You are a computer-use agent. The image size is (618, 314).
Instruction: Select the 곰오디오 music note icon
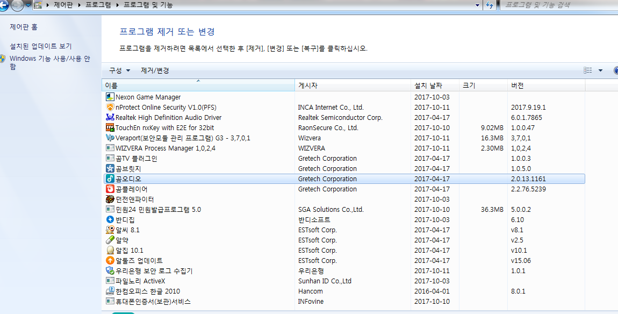110,179
